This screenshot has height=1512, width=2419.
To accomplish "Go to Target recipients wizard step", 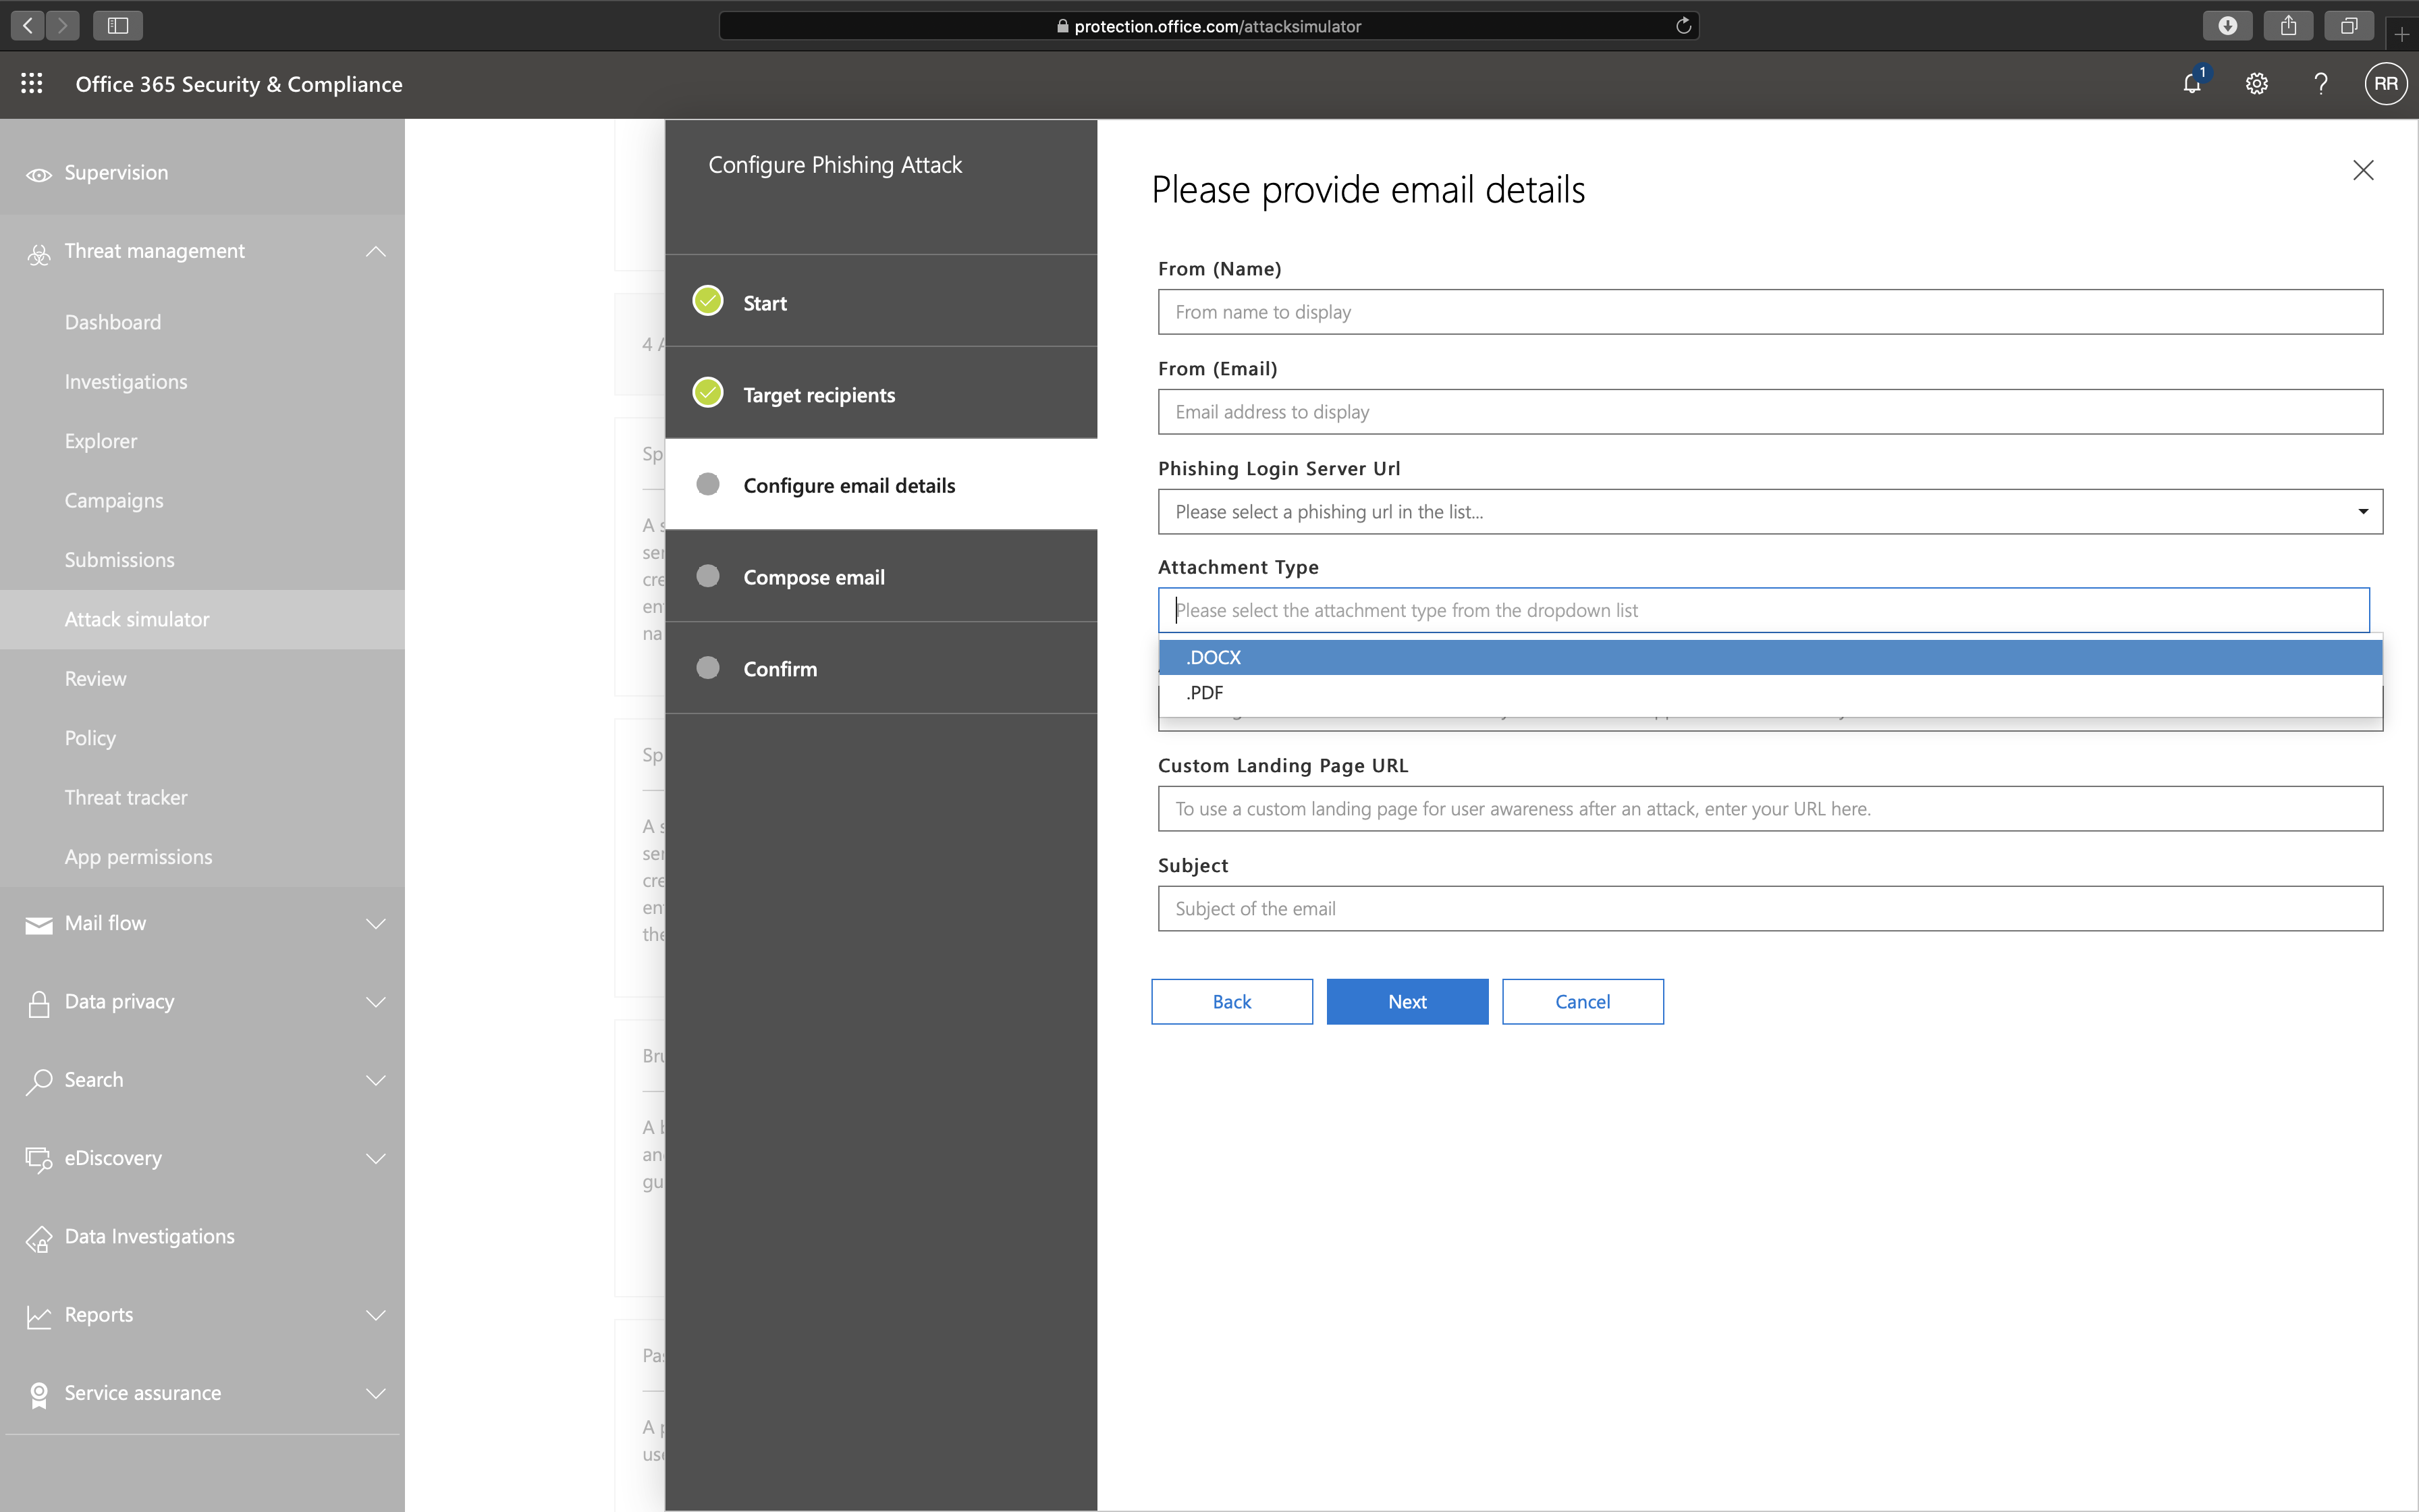I will (819, 395).
